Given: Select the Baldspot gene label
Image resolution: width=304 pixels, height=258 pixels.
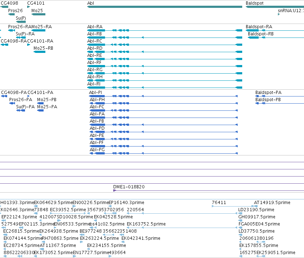Looking at the screenshot, I should (255, 3).
